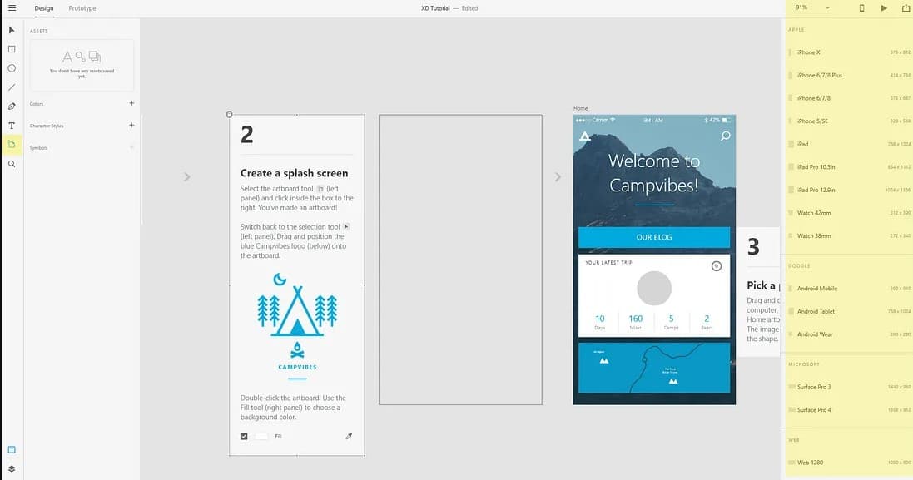The image size is (913, 480).
Task: Open the zoom percentage dropdown
Action: (x=813, y=8)
